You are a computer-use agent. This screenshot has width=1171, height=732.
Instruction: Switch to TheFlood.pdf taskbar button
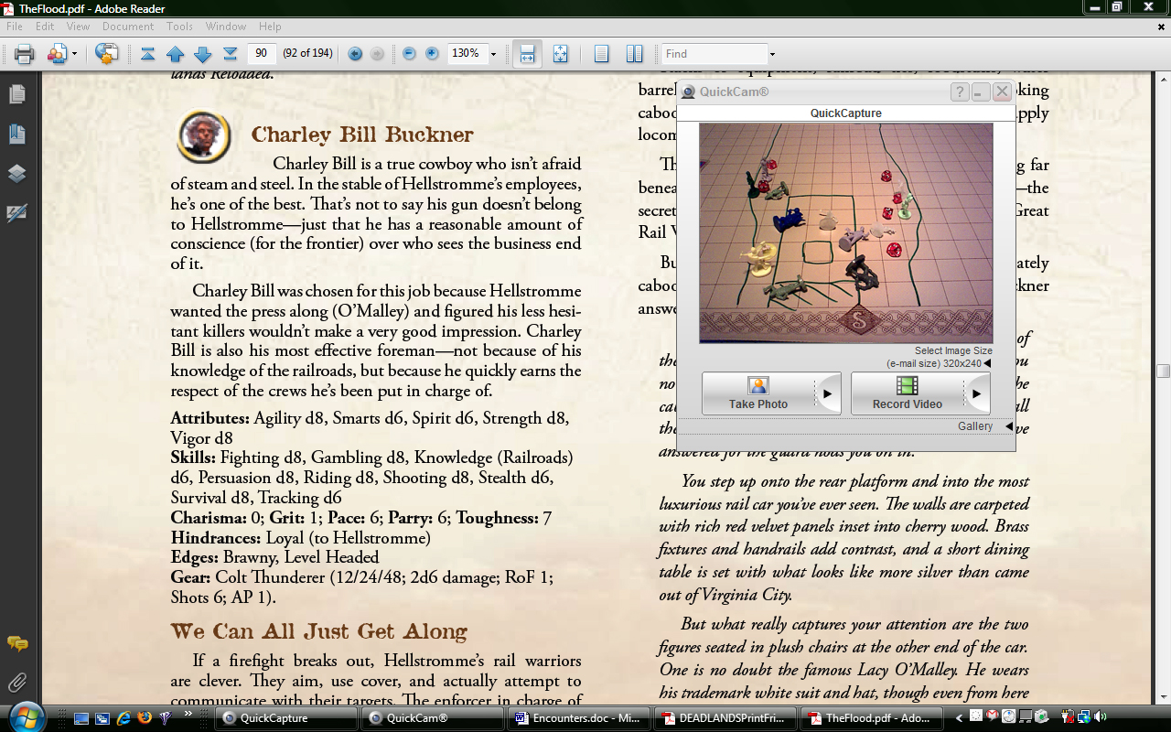[872, 719]
